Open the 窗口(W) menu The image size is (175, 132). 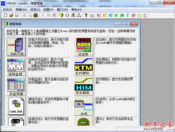click(x=62, y=10)
